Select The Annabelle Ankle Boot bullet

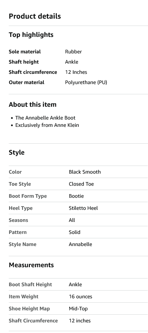(x=45, y=118)
